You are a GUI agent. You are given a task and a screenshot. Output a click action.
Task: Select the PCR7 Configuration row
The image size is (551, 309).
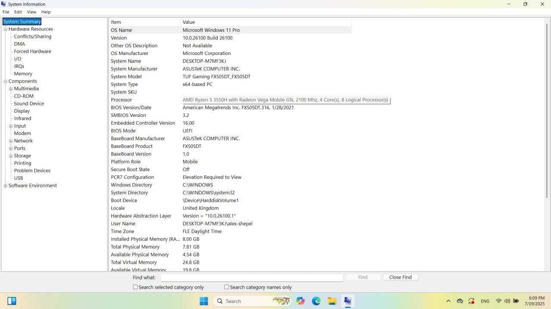tap(230, 177)
